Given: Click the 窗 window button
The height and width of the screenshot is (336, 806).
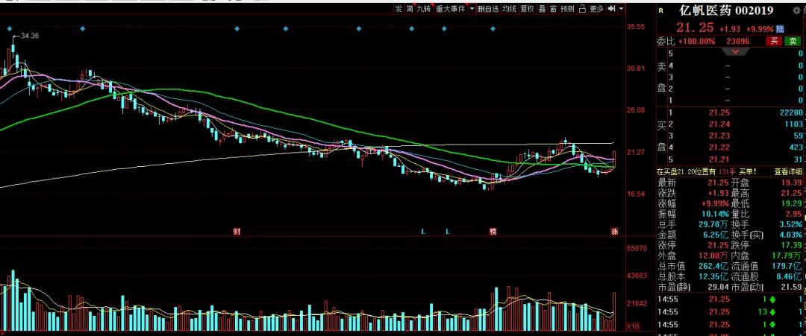Looking at the screenshot, I should click(553, 9).
